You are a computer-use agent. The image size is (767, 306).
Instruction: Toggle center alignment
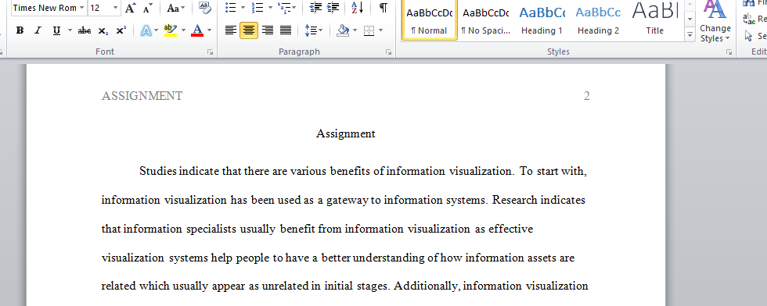[x=249, y=30]
